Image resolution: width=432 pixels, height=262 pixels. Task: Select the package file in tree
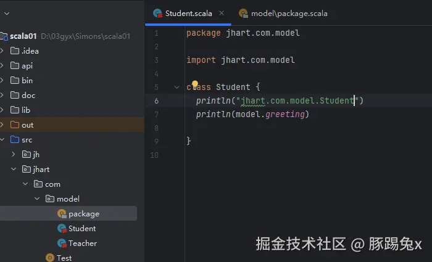[69, 213]
